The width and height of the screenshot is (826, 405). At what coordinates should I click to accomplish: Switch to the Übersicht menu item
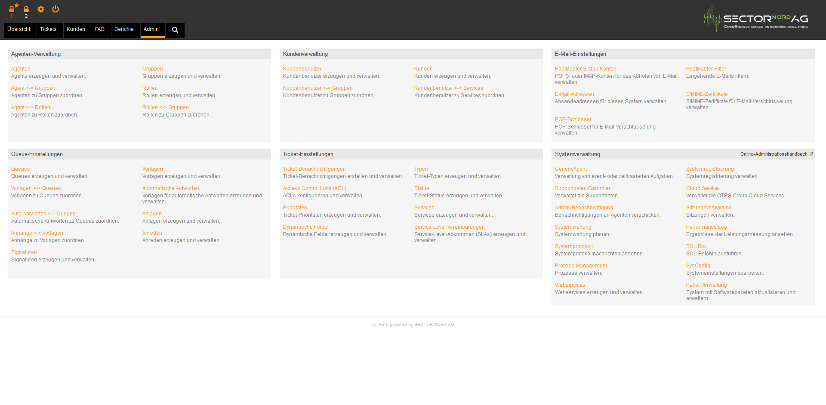point(19,29)
